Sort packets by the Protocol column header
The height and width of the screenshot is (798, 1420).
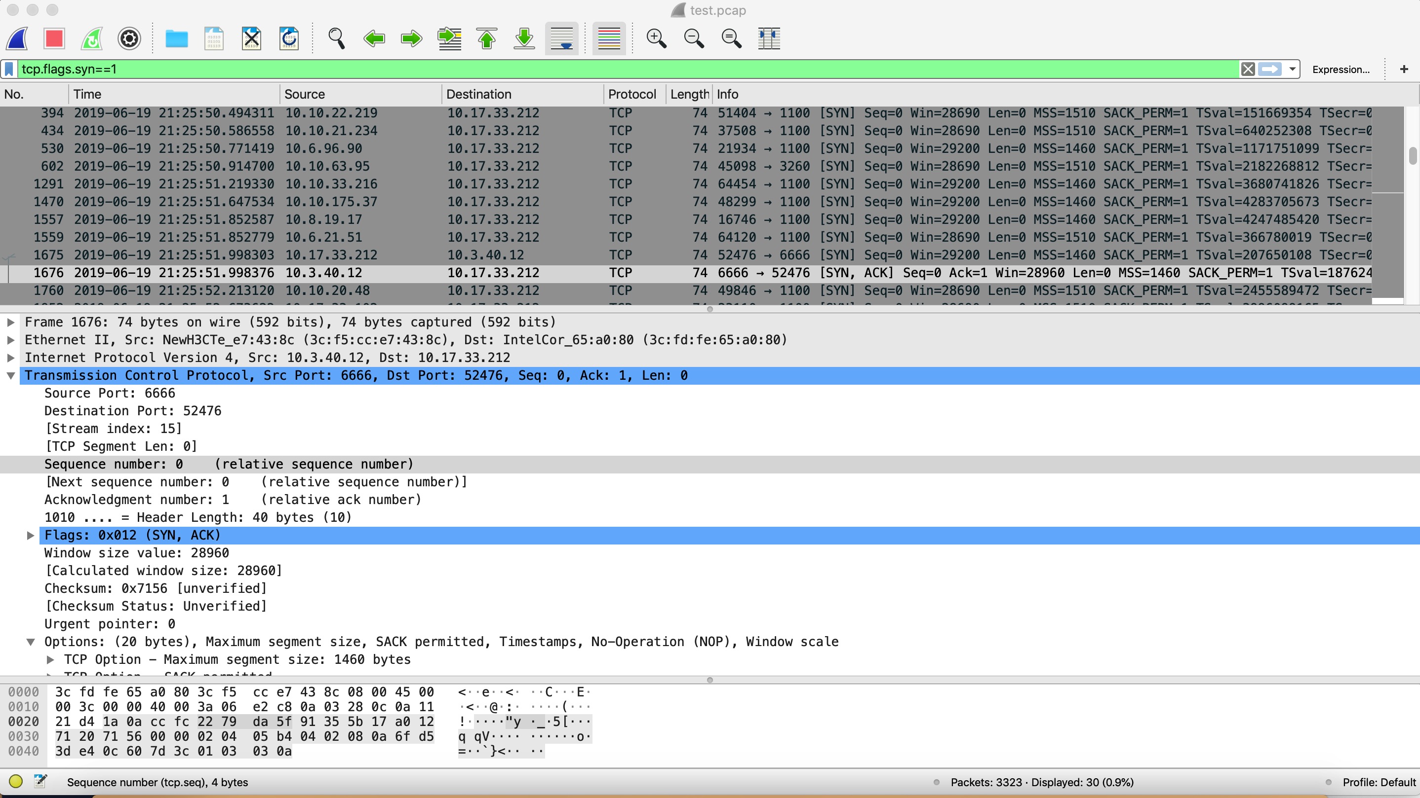pos(631,94)
